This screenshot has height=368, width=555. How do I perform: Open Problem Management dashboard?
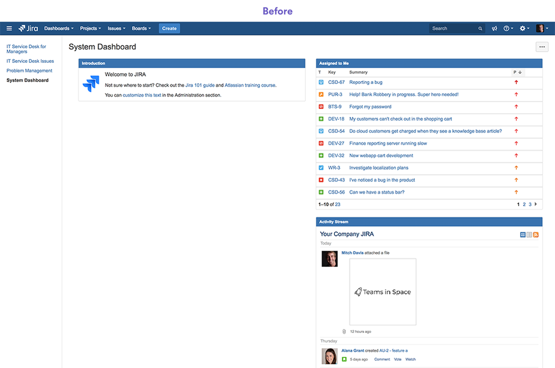point(29,71)
